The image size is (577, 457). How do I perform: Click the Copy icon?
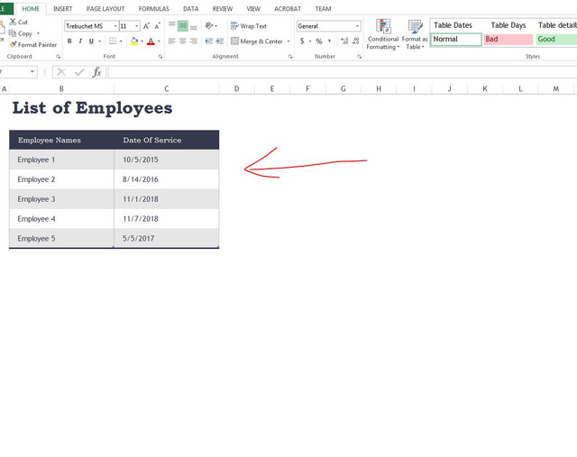point(13,33)
